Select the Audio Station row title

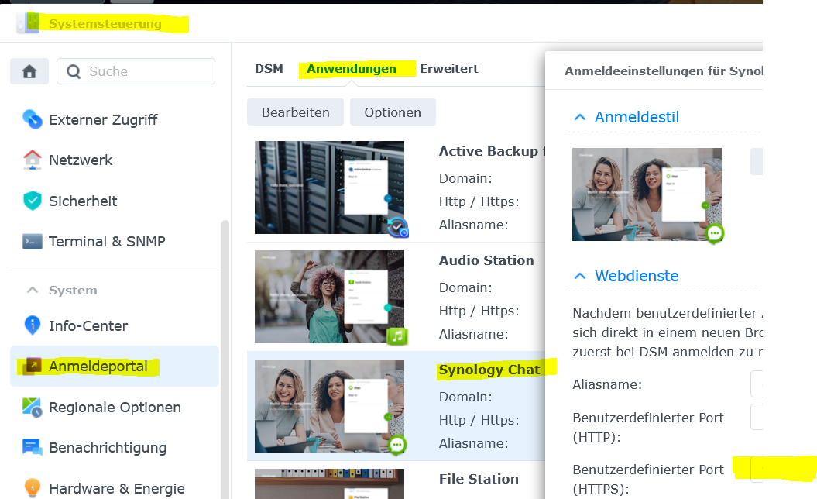(x=486, y=260)
